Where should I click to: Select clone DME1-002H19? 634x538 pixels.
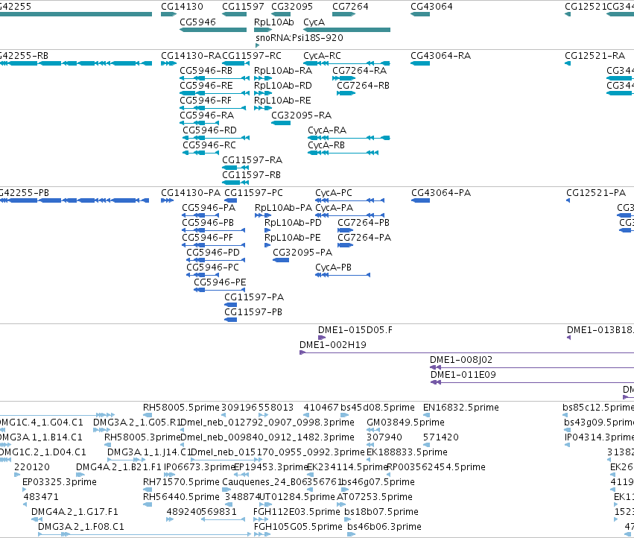[x=333, y=346]
